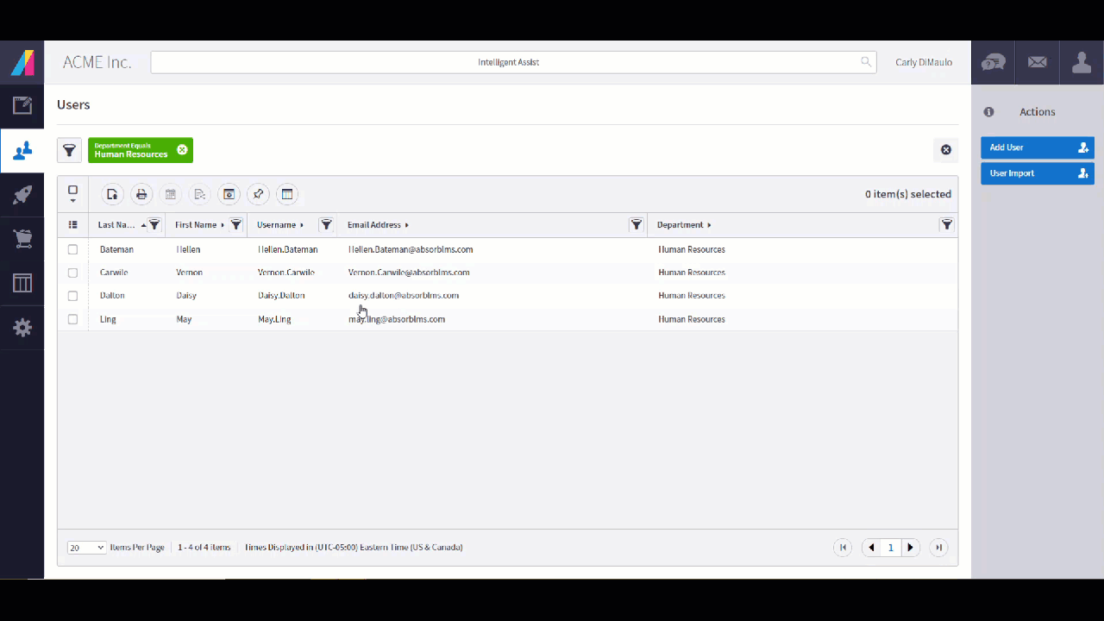Go to the next page
The height and width of the screenshot is (621, 1104).
tap(910, 548)
